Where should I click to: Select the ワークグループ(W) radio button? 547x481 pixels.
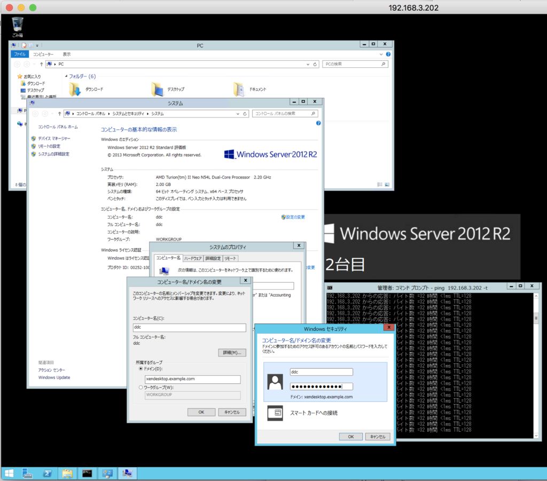point(141,387)
